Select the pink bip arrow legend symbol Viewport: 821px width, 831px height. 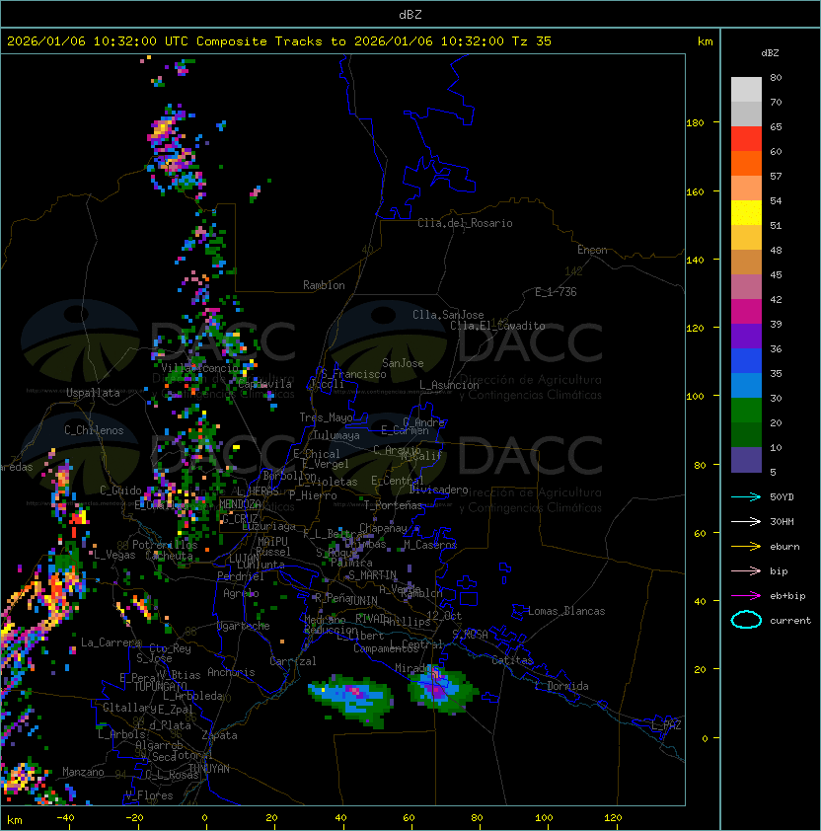click(x=746, y=570)
